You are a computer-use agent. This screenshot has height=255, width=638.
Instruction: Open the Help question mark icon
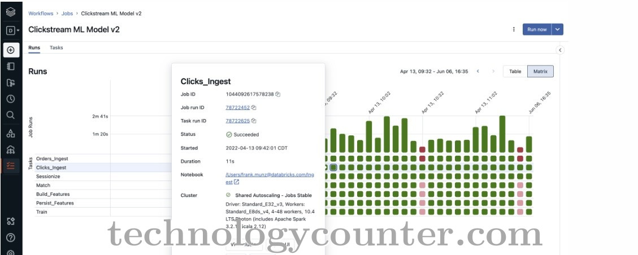click(11, 238)
